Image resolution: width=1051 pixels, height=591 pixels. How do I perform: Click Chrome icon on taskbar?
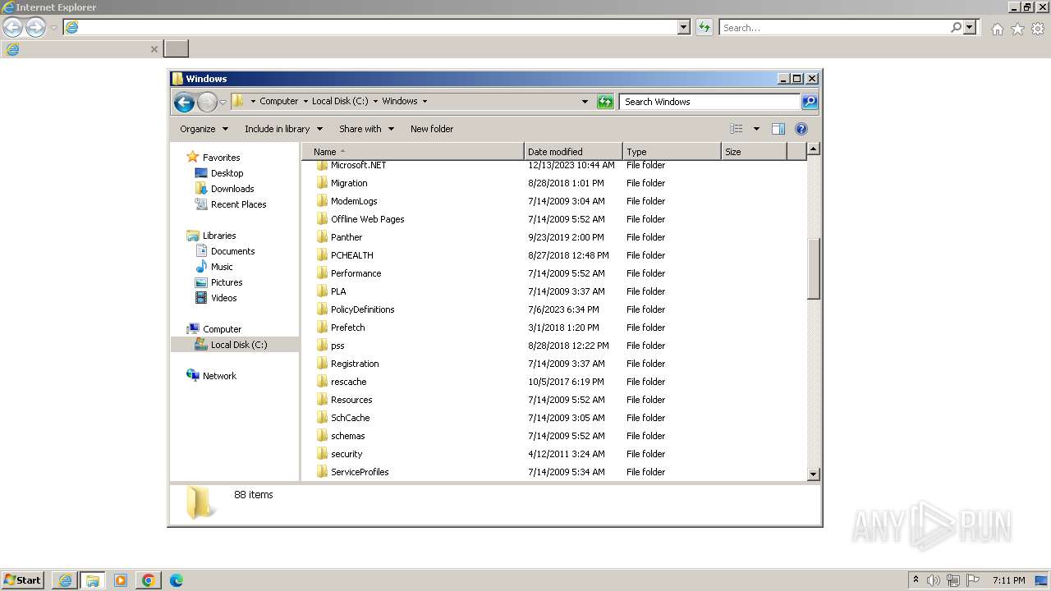pos(149,580)
